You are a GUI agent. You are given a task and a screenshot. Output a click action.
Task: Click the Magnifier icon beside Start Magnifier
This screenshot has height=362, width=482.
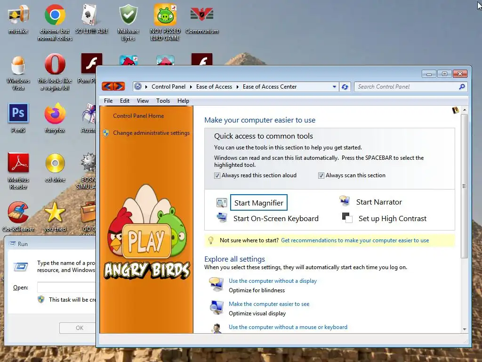[x=222, y=203]
